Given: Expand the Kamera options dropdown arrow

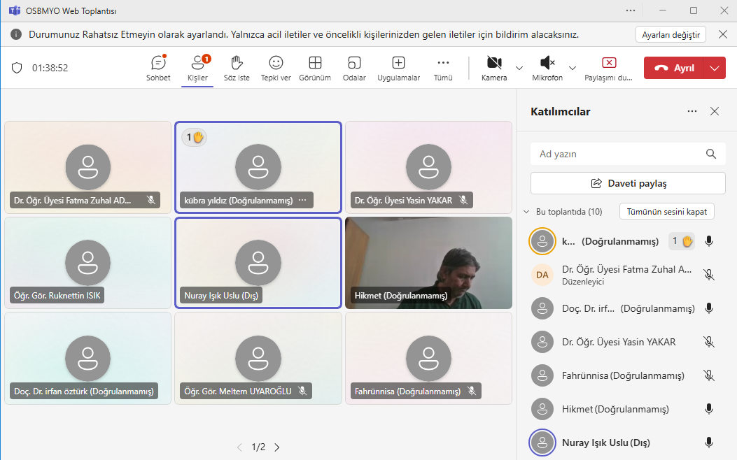Looking at the screenshot, I should coord(519,68).
